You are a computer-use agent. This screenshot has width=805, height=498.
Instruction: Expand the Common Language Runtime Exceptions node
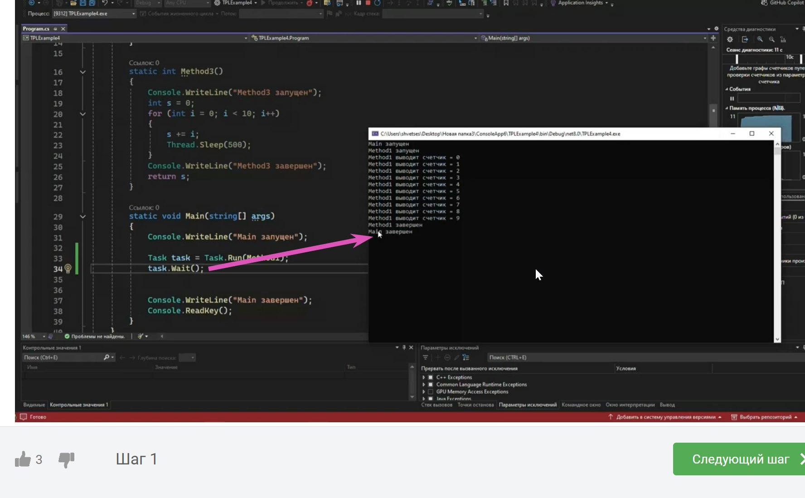point(424,385)
